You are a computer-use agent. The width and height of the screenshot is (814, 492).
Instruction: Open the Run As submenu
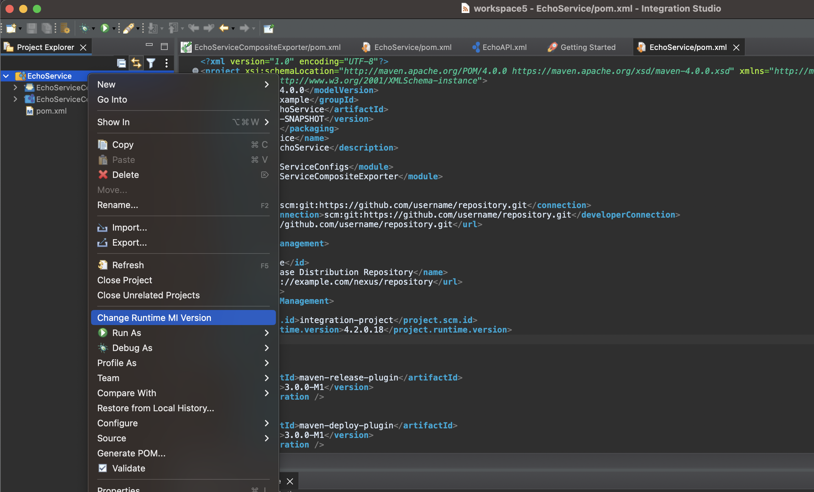(183, 333)
